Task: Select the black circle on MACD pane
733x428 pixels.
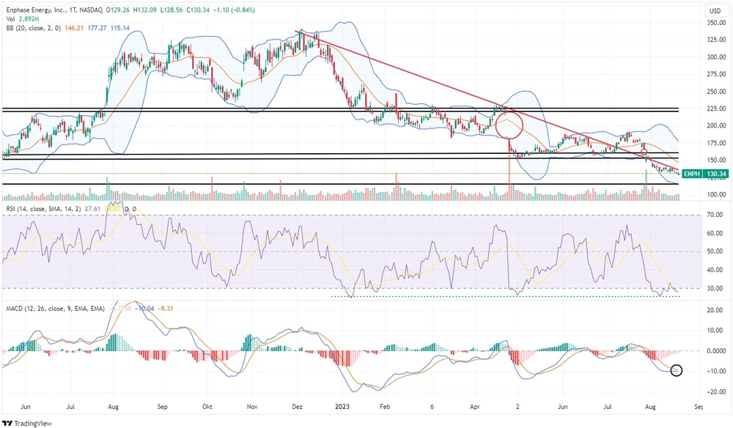Action: (676, 371)
